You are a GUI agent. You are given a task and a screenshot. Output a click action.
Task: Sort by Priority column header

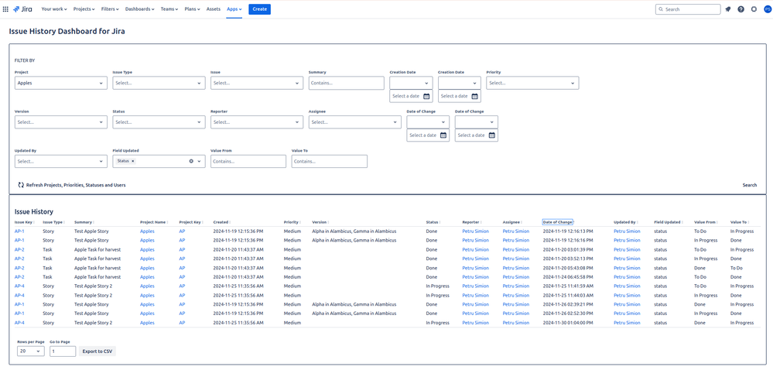(292, 222)
